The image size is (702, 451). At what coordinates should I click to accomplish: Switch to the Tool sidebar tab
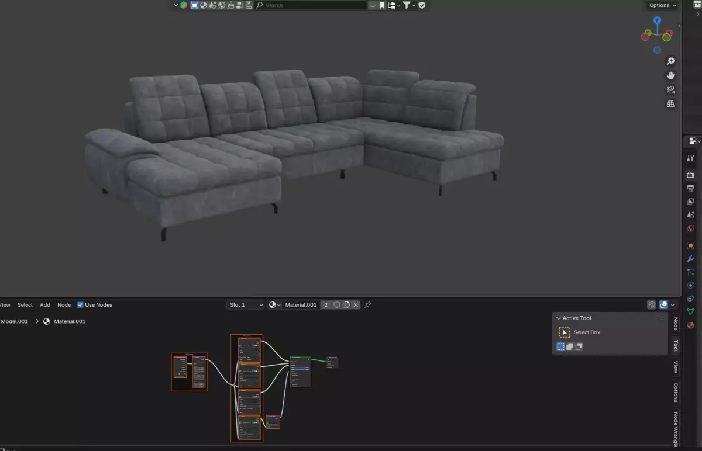(x=675, y=345)
